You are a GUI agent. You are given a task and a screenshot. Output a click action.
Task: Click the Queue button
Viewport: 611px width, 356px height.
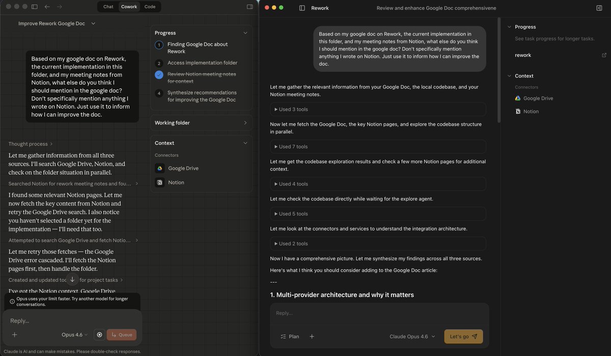121,335
